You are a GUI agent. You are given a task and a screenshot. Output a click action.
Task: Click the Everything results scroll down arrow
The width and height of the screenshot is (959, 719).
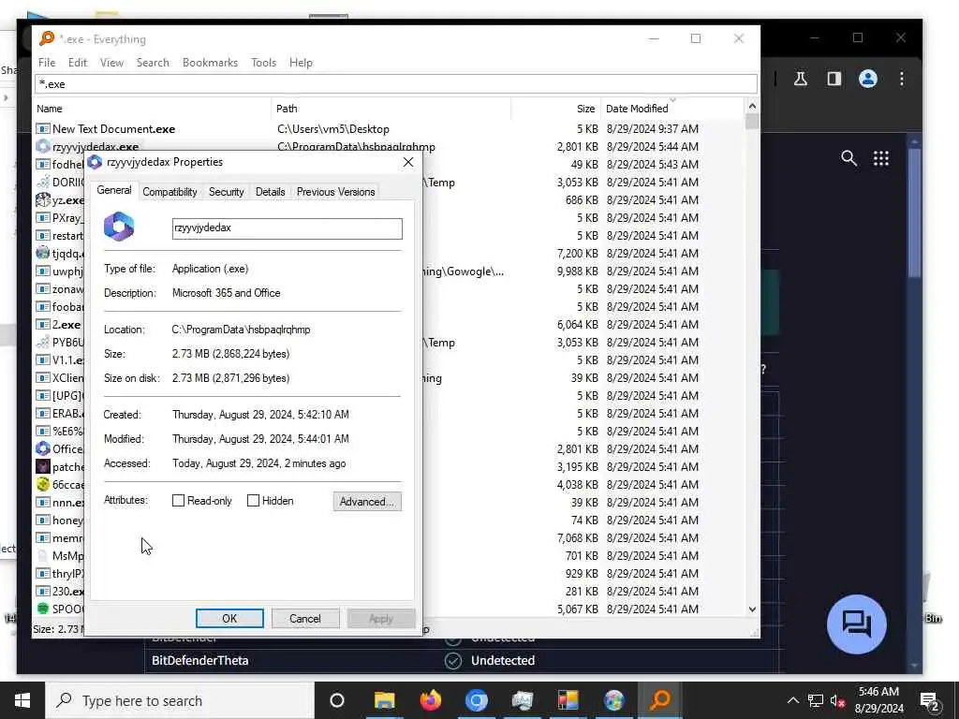click(x=752, y=609)
